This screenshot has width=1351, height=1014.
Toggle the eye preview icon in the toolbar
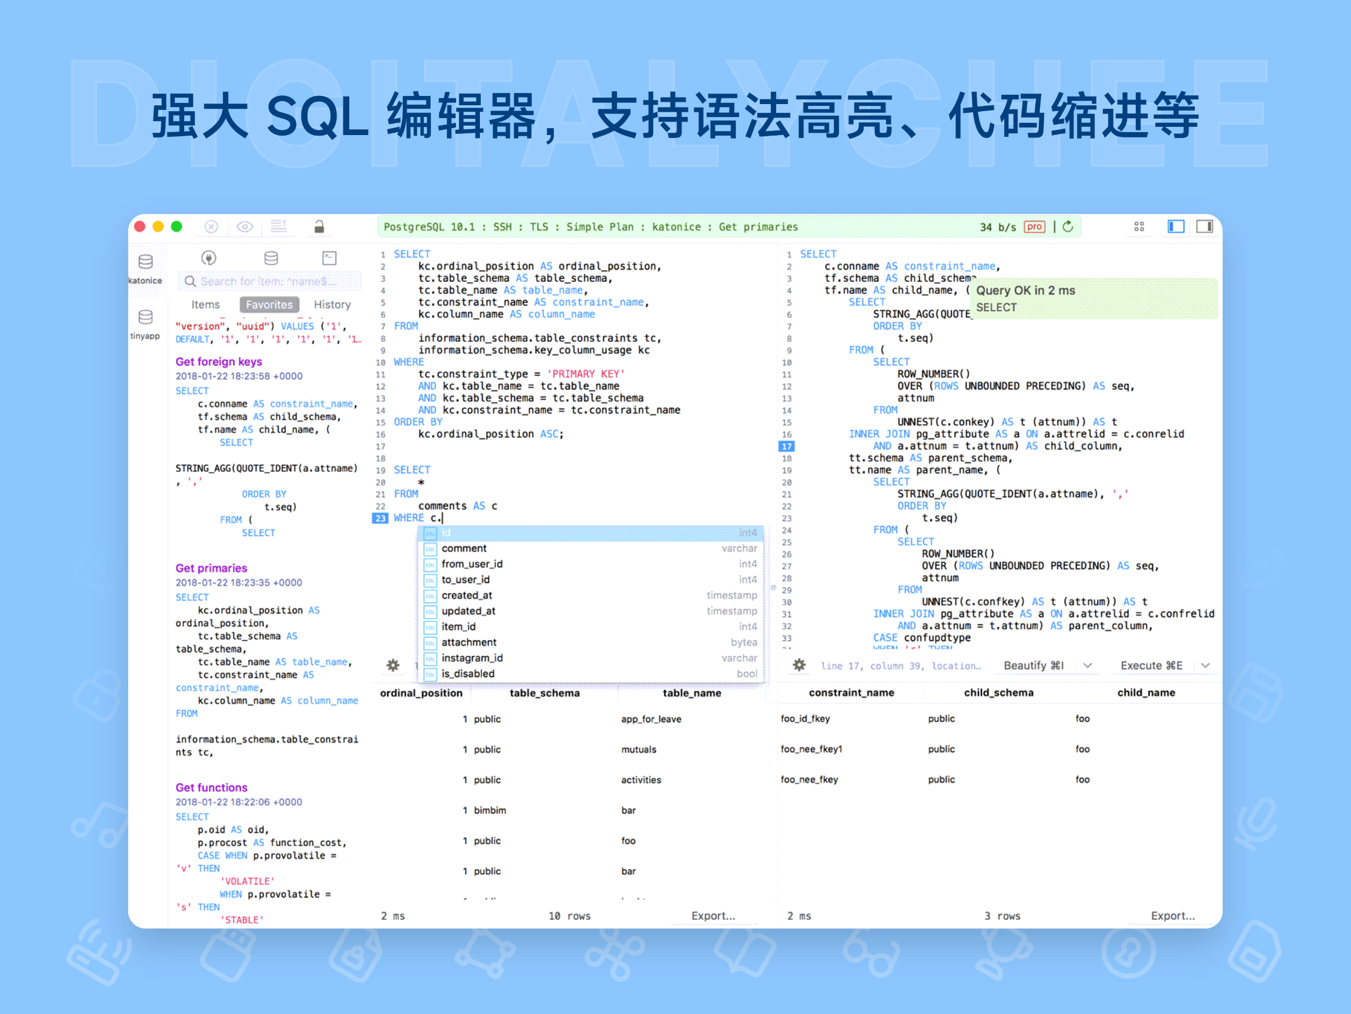pyautogui.click(x=245, y=227)
